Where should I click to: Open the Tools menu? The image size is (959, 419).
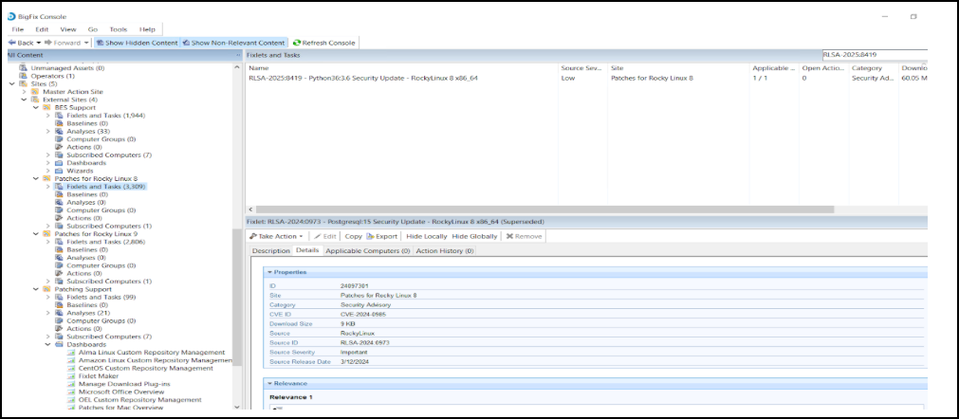pyautogui.click(x=119, y=29)
